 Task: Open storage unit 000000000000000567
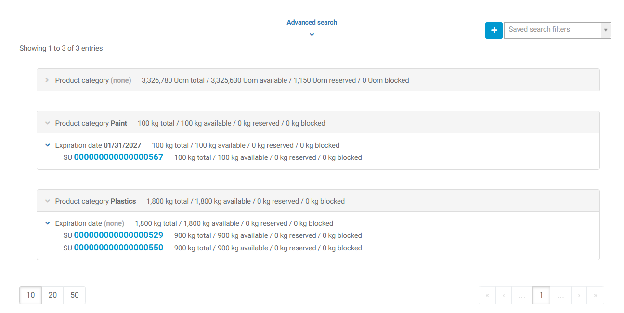pyautogui.click(x=118, y=157)
